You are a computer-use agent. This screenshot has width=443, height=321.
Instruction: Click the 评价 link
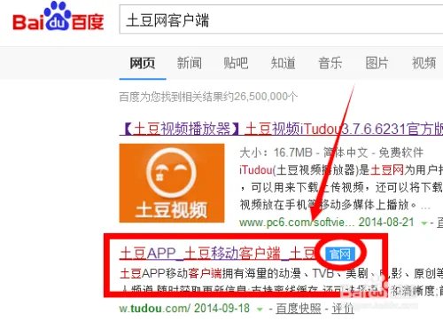[343, 309]
